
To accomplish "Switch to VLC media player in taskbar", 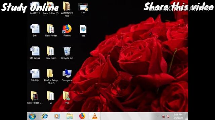I will 95,116.
